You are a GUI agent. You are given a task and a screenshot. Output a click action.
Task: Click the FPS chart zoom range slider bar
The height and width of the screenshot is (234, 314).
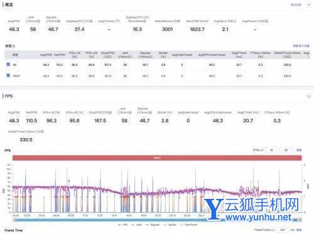pos(157,220)
